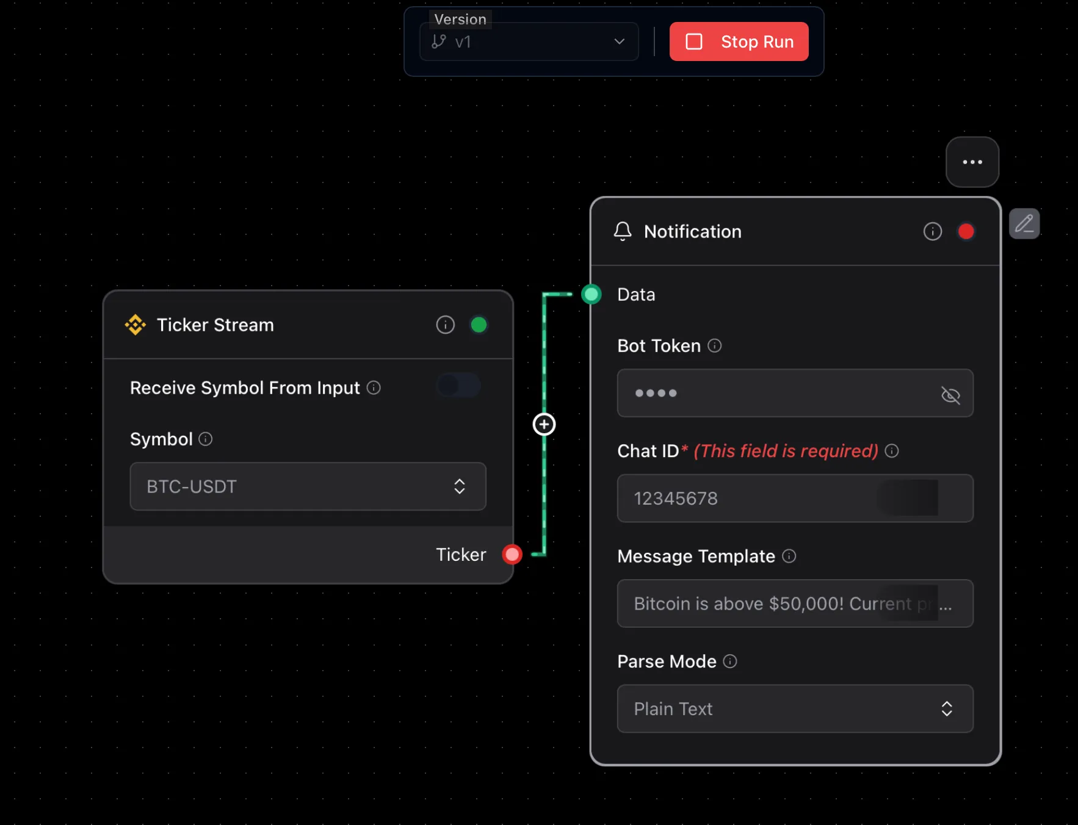Click the Parse Mode info icon

click(x=731, y=661)
